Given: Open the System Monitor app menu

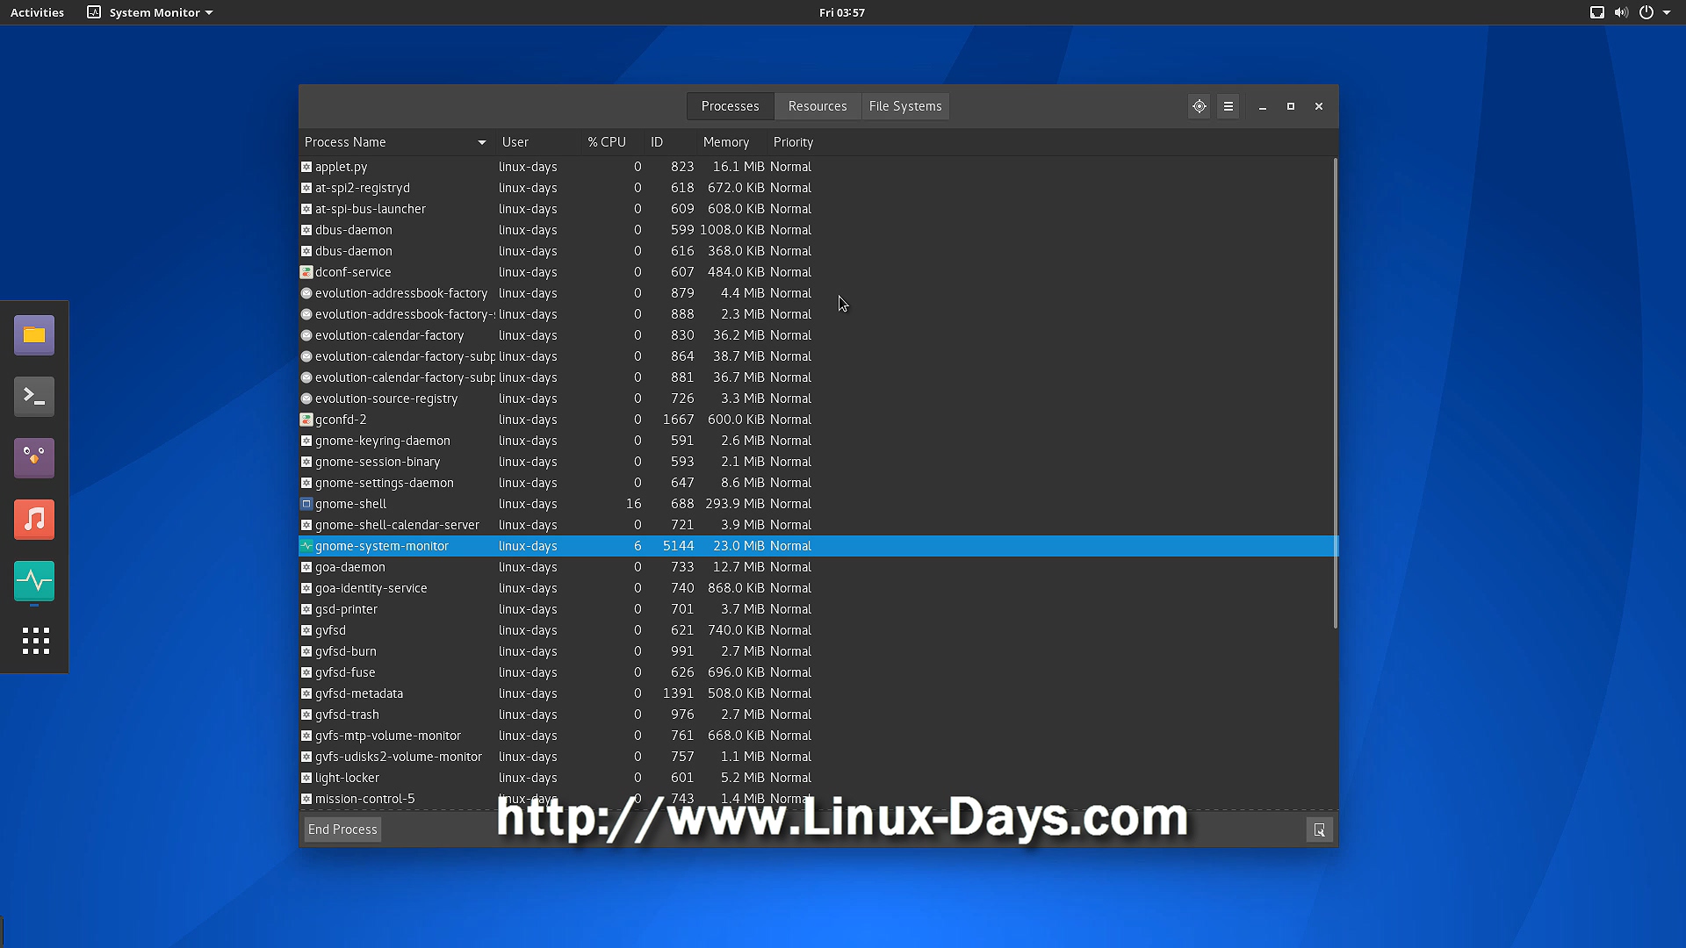Looking at the screenshot, I should [x=150, y=12].
